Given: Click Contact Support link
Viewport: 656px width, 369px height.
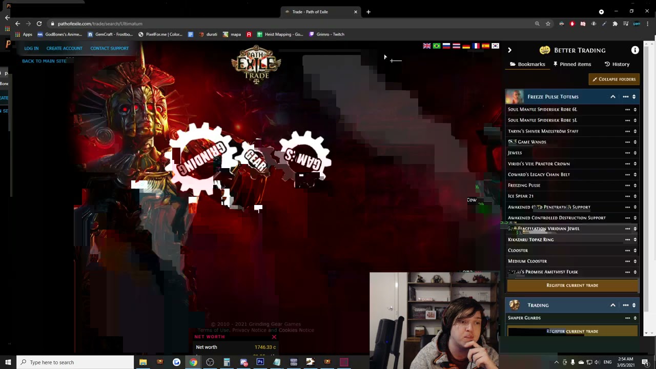Looking at the screenshot, I should tap(109, 48).
